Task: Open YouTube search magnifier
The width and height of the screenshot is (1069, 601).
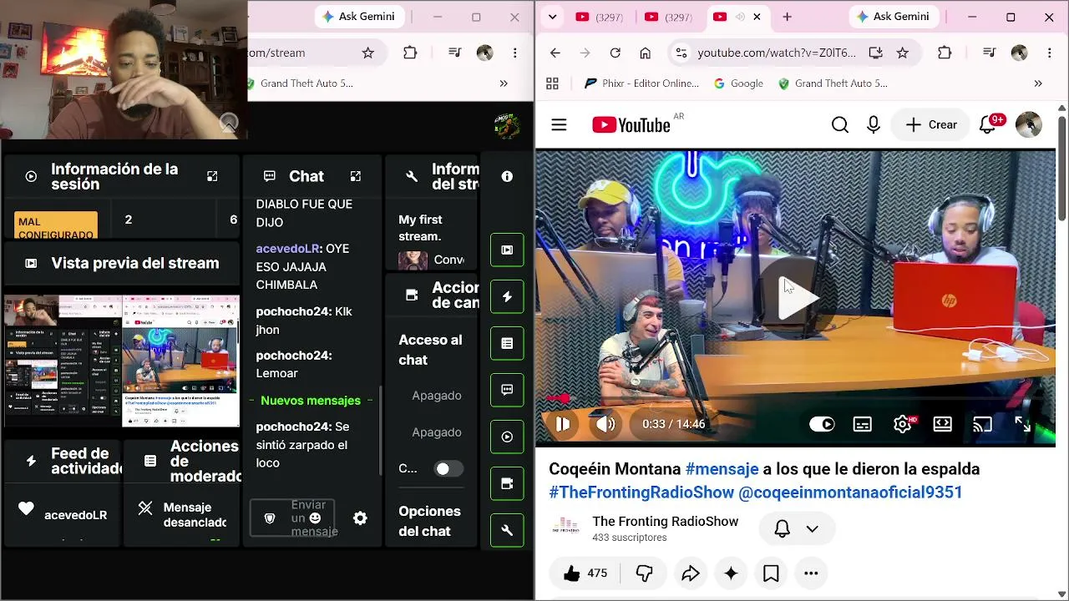Action: point(840,125)
